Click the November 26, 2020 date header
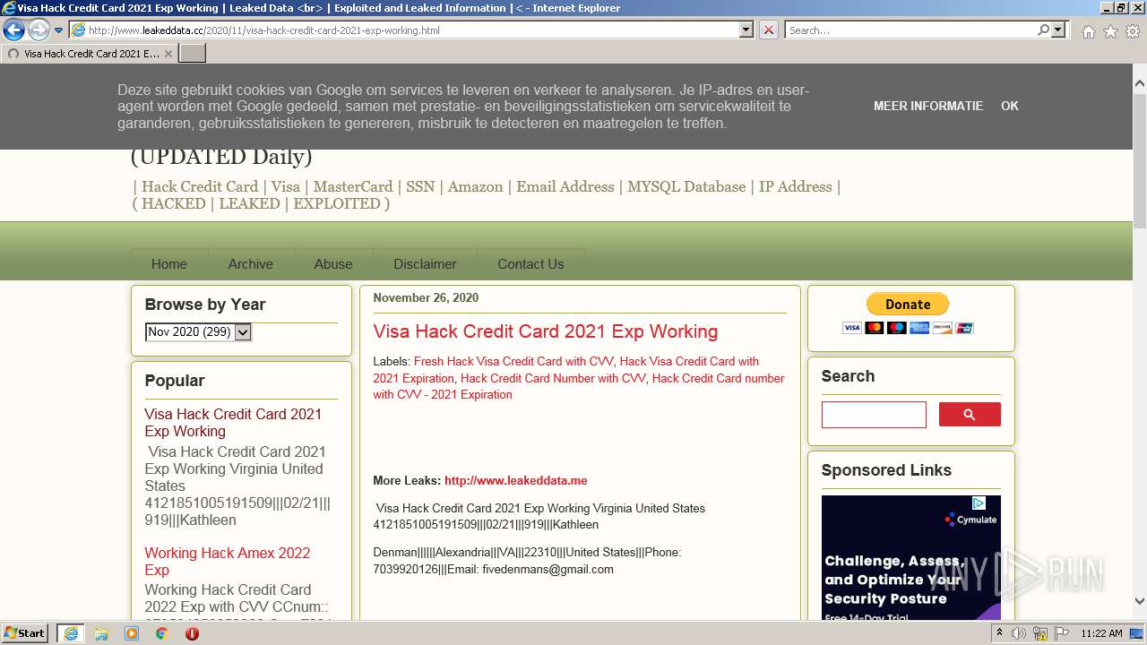This screenshot has height=645, width=1147. (426, 298)
